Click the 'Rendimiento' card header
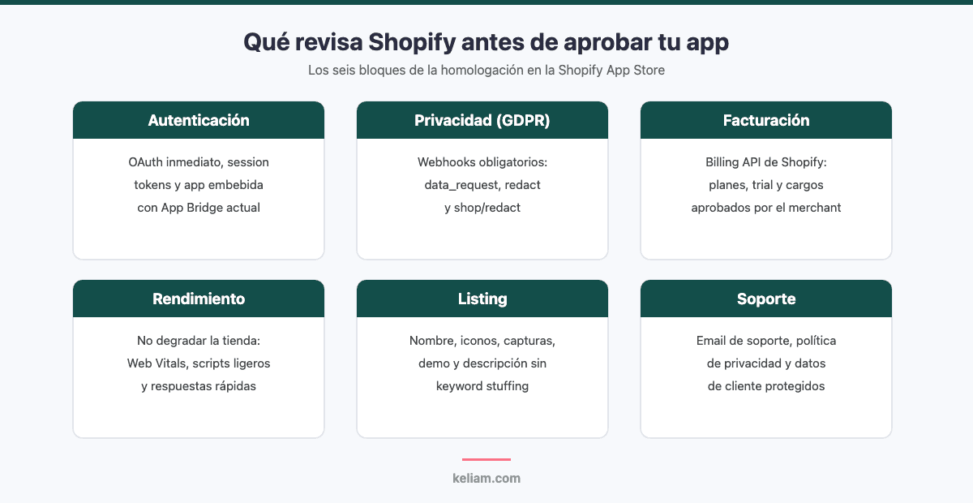 [199, 299]
